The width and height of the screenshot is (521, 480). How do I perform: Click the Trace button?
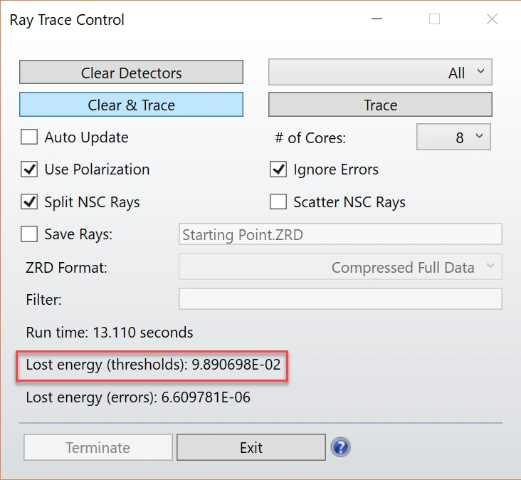[380, 105]
